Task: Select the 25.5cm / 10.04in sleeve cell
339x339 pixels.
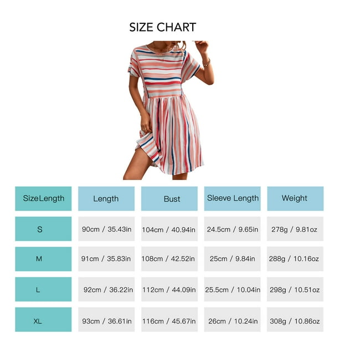Action: (232, 289)
